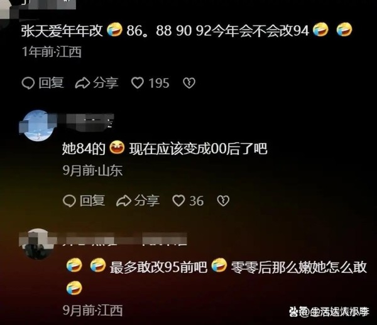The image size is (377, 325).
Task: Click the reply bubble icon under the 张天爱 comment
Action: click(28, 83)
